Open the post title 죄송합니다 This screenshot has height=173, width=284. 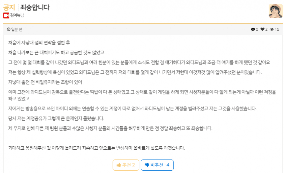[35, 7]
